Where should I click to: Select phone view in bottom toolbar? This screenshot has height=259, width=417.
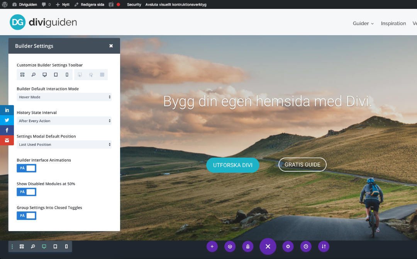[66, 247]
